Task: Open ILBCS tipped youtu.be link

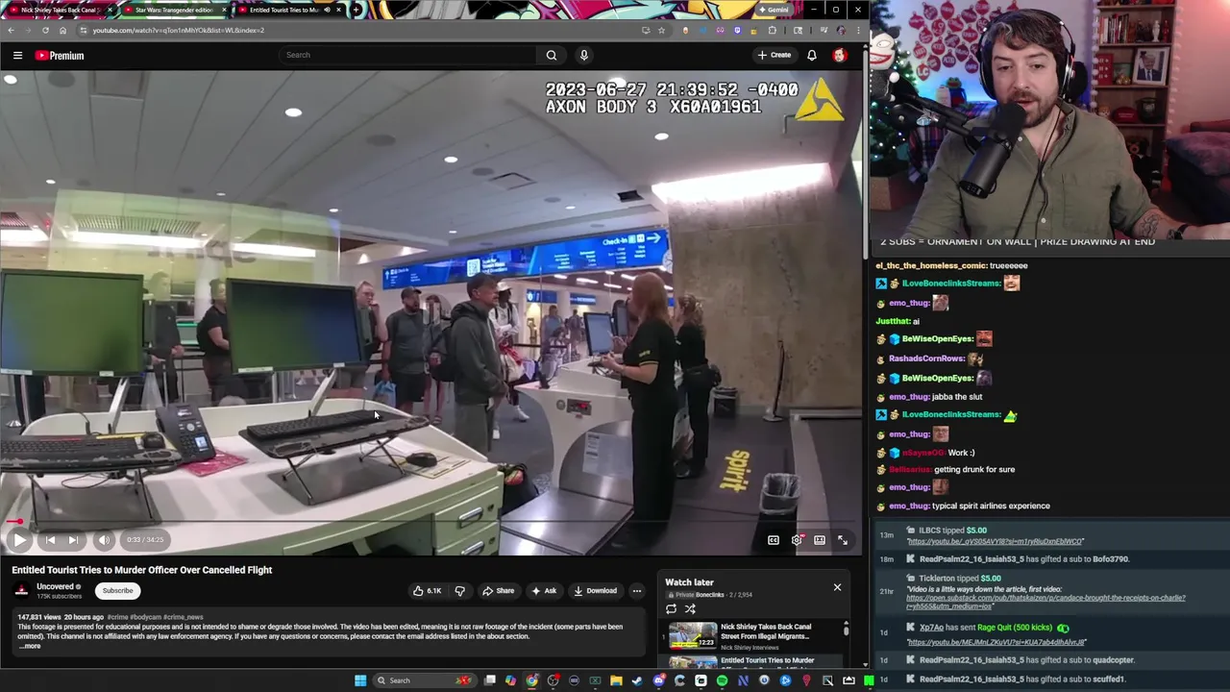Action: click(995, 542)
